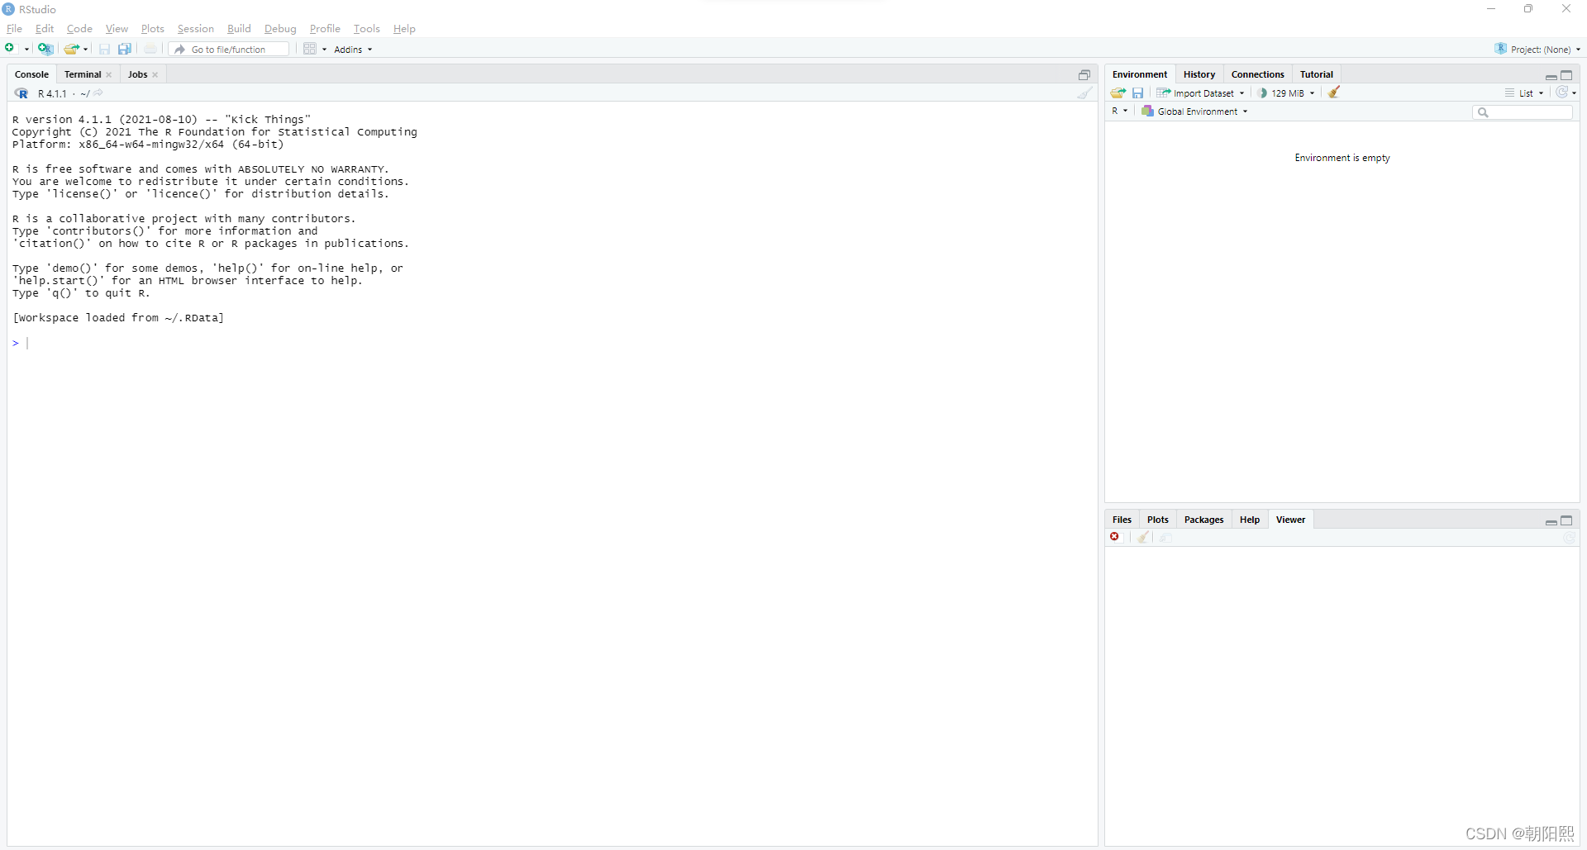The image size is (1587, 850).
Task: Click the Save workspace disk icon
Action: [1138, 93]
